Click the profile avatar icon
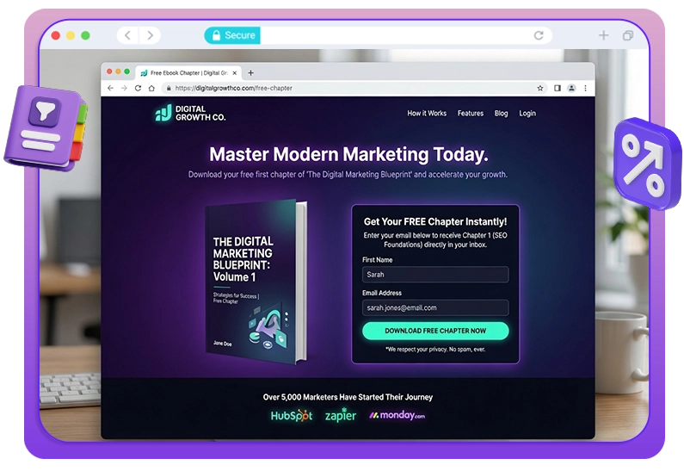684x471 pixels. (x=571, y=88)
